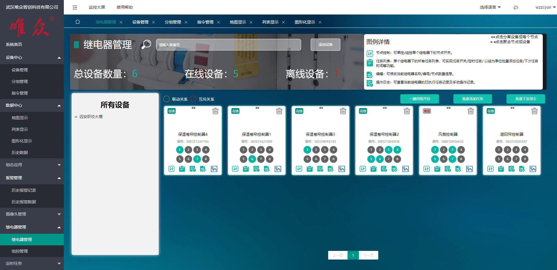The width and height of the screenshot is (557, 270).
Task: Toggle node 7 on 保温卷帘控制器4
Action: pos(197,159)
